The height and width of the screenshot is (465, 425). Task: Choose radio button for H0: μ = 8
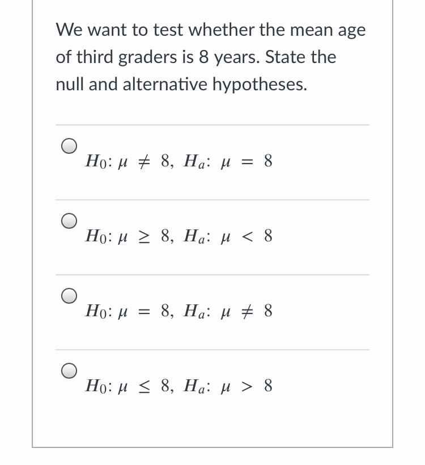(69, 296)
